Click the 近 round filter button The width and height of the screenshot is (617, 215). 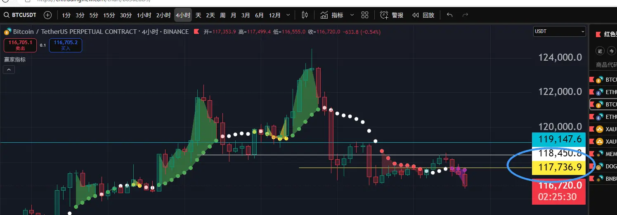tap(600, 51)
